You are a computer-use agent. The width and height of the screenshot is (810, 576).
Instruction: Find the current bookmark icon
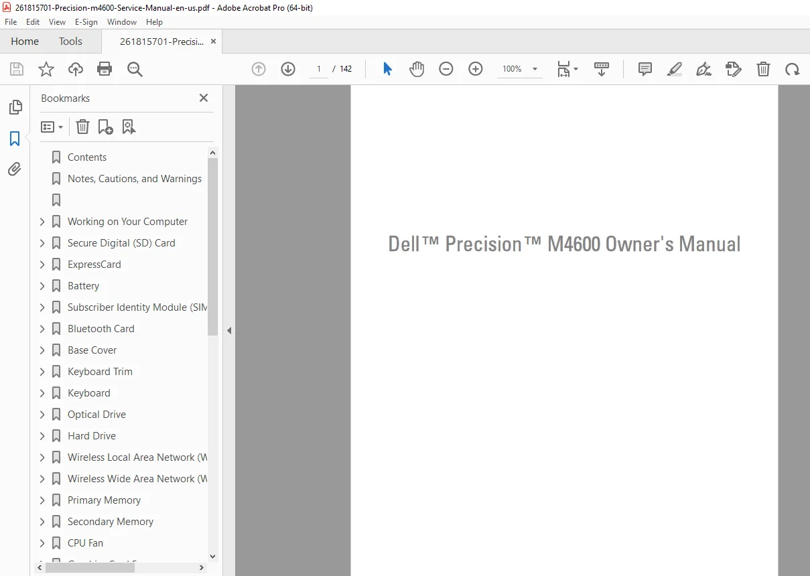(x=129, y=127)
